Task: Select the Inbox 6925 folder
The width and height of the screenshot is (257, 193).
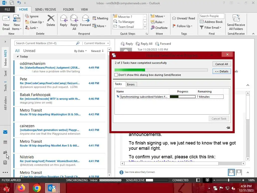Action: click(x=6, y=58)
